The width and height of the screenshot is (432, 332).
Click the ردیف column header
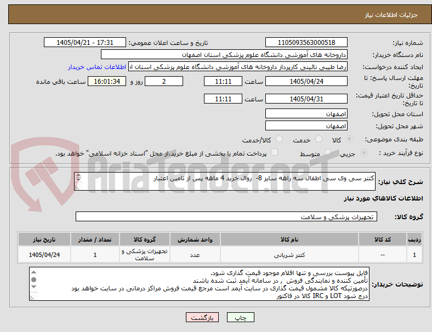(414, 239)
